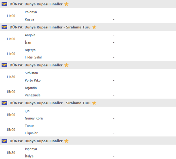Open the topmost Dünya Kupası Finaller league link
This screenshot has height=159, width=176.
[36, 4]
